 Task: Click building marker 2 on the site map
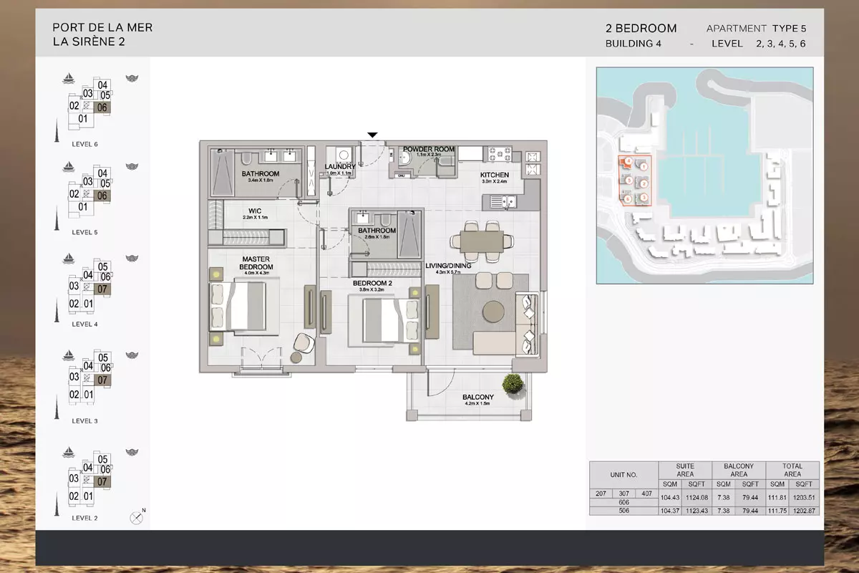point(644,182)
